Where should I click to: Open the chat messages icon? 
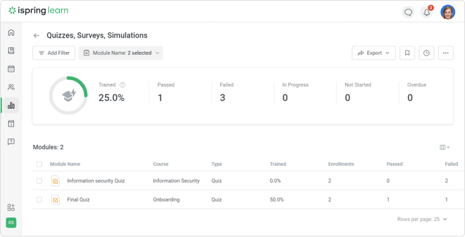[x=408, y=13]
